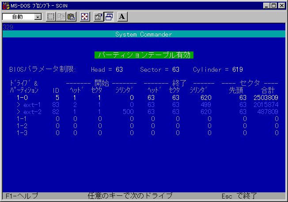Select the ext-2 partition row
Viewport: 288px width, 202px height.
pos(148,112)
